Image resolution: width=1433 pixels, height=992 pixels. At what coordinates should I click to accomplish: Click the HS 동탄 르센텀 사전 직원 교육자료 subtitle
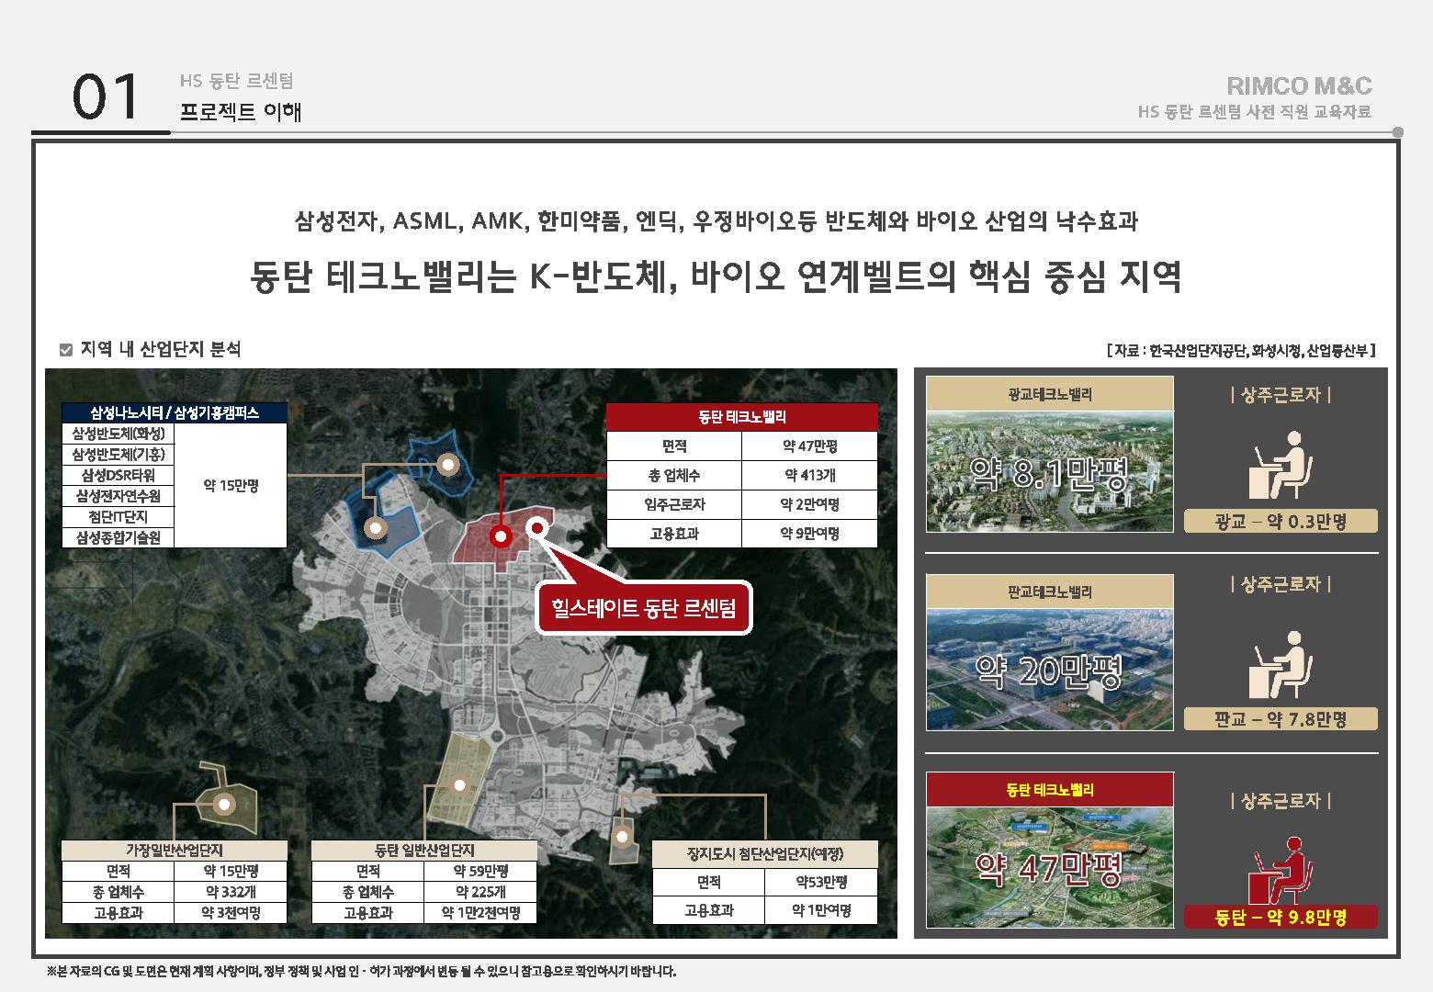pyautogui.click(x=1255, y=113)
